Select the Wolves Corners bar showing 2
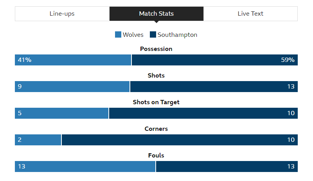 (38, 140)
